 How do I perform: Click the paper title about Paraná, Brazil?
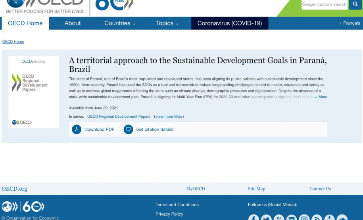(198, 65)
